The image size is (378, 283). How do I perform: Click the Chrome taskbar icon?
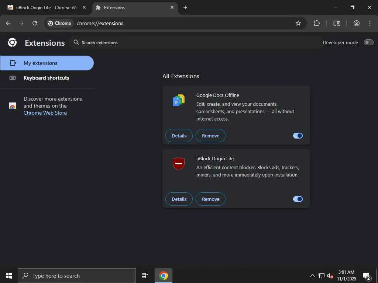[164, 276]
